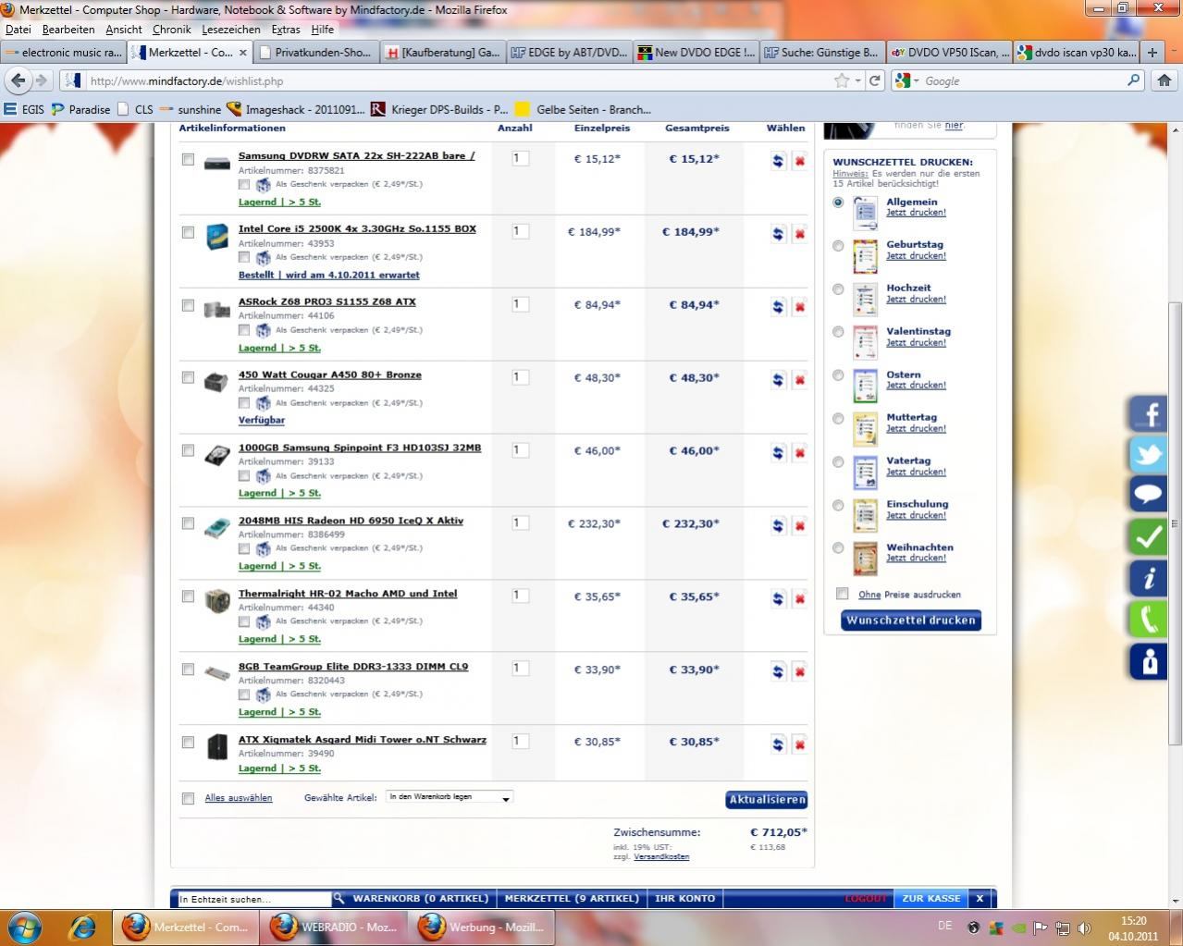Click the search magnifier in bottom bar
The image size is (1183, 946).
click(339, 898)
